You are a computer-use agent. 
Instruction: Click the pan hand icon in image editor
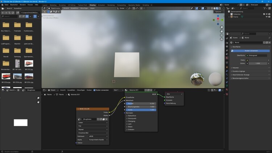click(x=38, y=102)
